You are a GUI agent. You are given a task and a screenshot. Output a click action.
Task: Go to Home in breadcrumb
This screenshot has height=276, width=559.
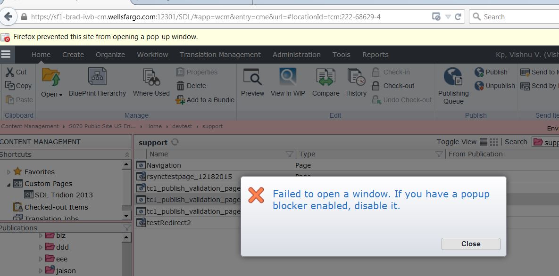(x=154, y=126)
